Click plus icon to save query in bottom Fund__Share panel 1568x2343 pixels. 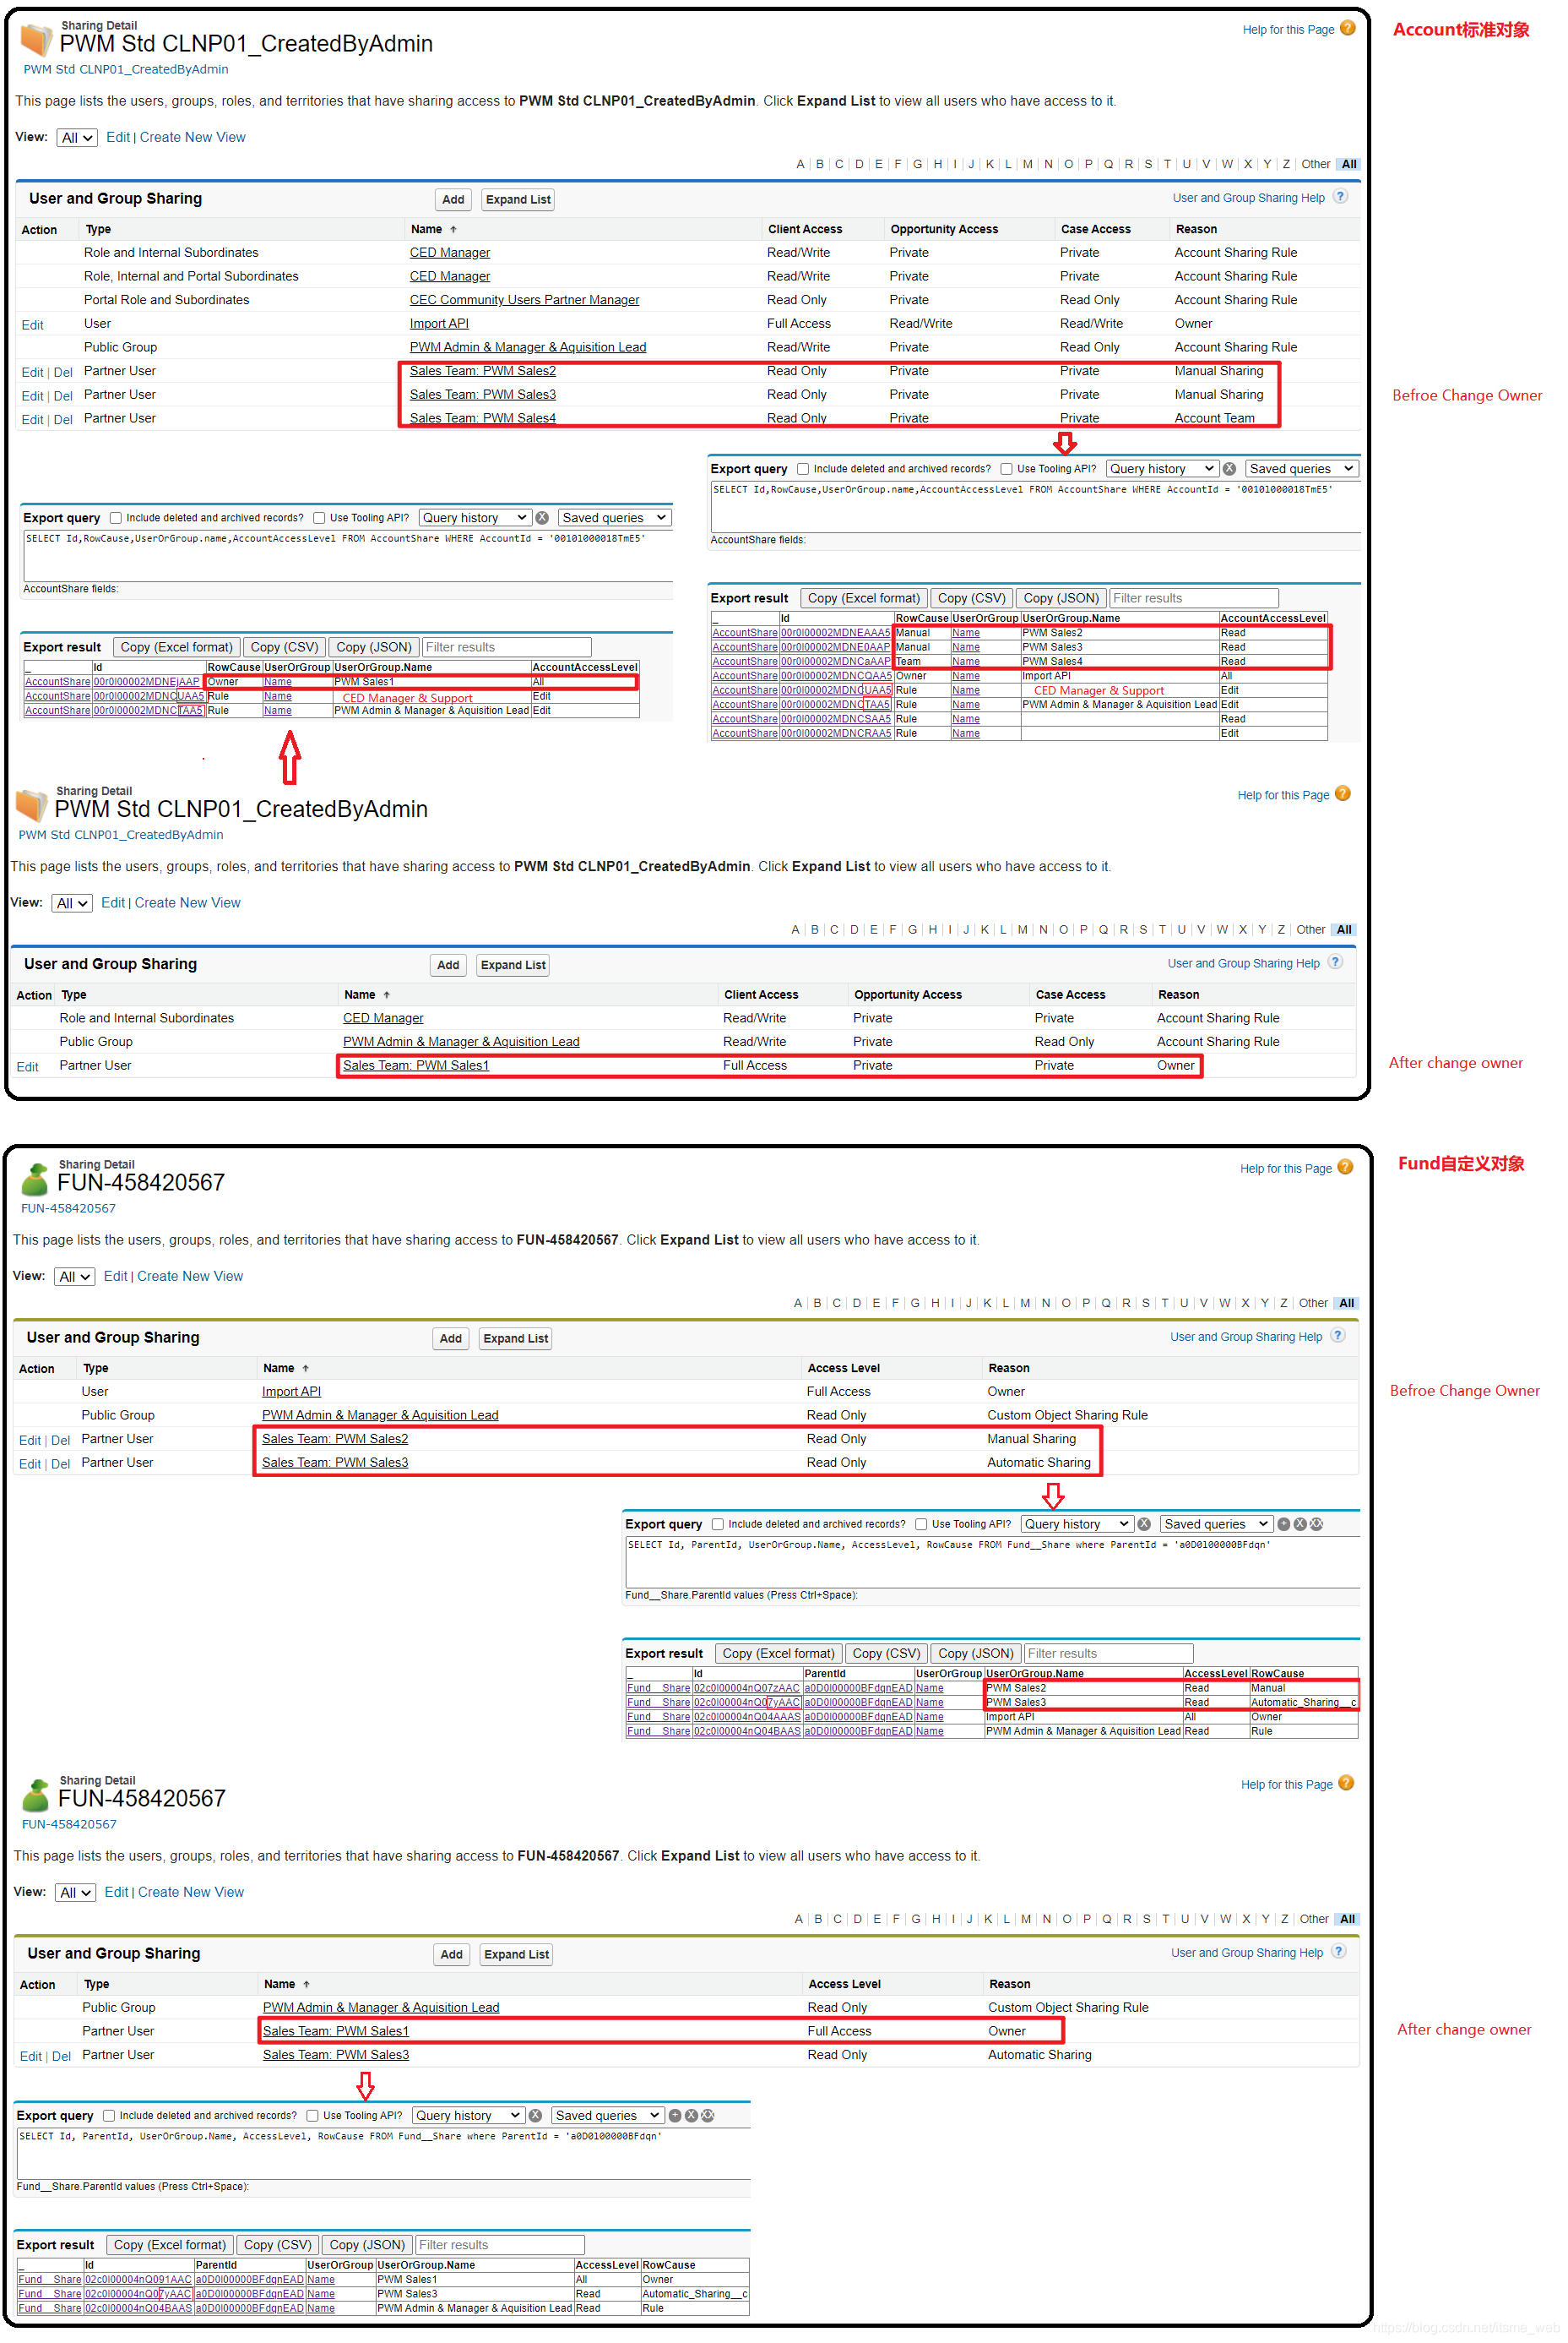(675, 2116)
